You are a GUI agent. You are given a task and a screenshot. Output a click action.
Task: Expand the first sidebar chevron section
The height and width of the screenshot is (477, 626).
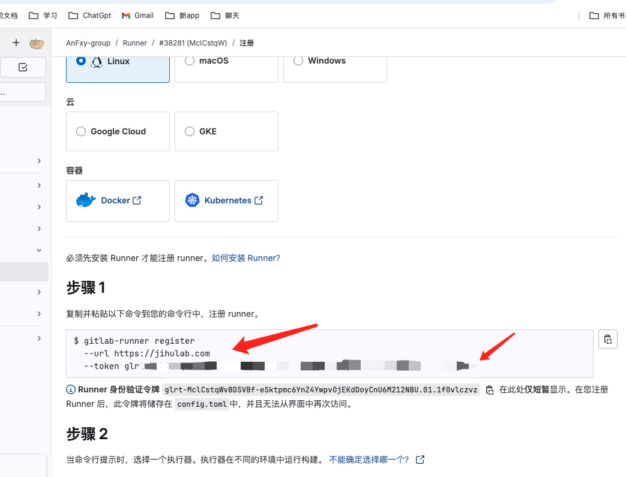(39, 160)
